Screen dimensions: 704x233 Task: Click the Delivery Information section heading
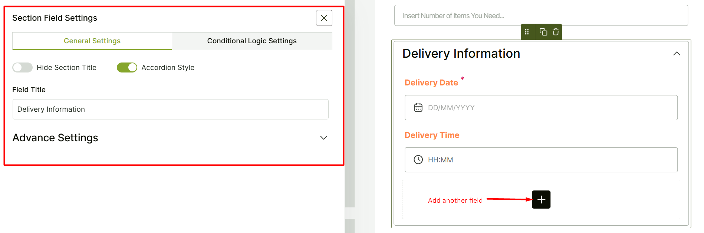[461, 54]
